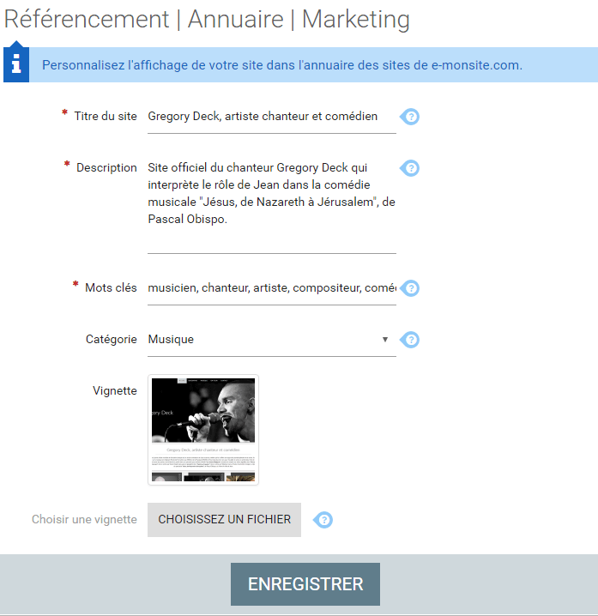Click the 'Vignette' label

tap(115, 391)
